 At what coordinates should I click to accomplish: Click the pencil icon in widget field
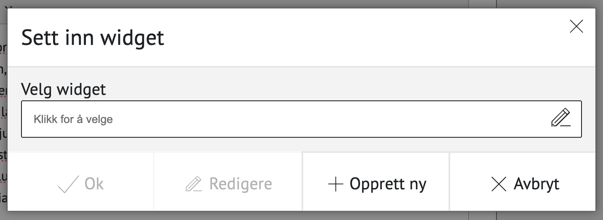tap(561, 118)
